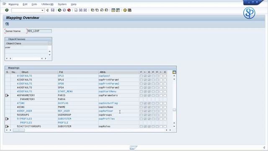Click the First Page icon

[93, 10]
